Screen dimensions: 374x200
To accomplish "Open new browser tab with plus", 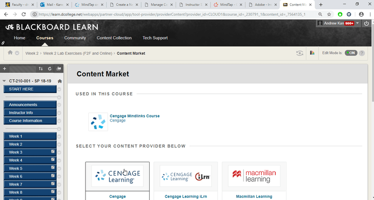I will coord(321,5).
